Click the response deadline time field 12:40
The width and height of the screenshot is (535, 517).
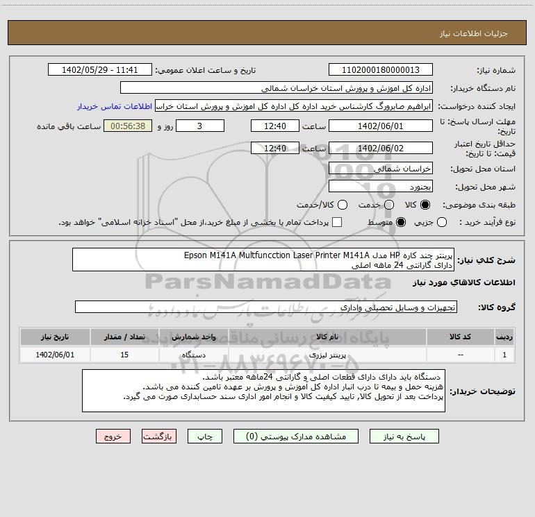[x=275, y=126]
